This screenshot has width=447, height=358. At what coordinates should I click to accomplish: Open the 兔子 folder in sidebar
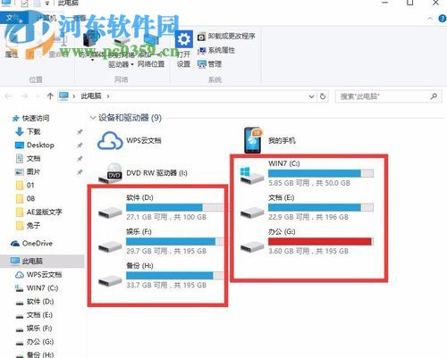click(29, 225)
